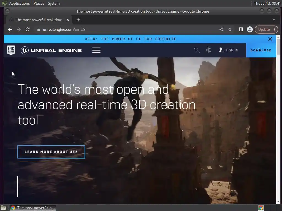Expand the tab search dropdown chevron
This screenshot has width=282, height=211.
coord(274,20)
